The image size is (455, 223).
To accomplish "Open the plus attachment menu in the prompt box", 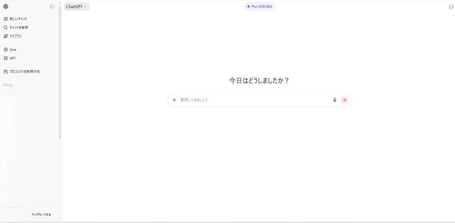I will tap(174, 100).
